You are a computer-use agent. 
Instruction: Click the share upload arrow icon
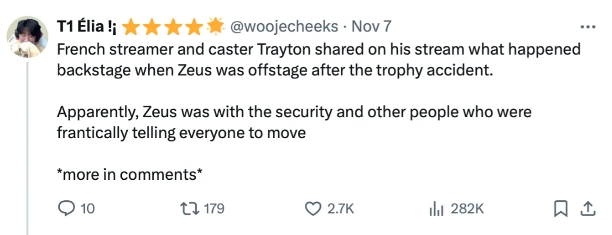[587, 209]
